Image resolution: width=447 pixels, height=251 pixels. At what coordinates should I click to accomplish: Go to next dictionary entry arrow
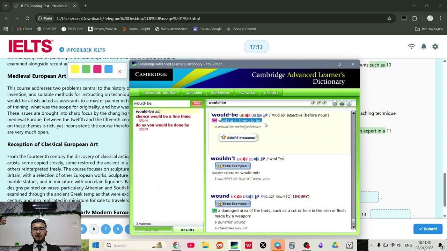324,103
